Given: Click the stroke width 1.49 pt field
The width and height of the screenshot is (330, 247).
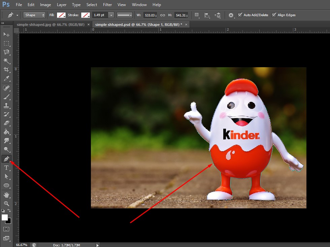Looking at the screenshot, I should tap(100, 15).
